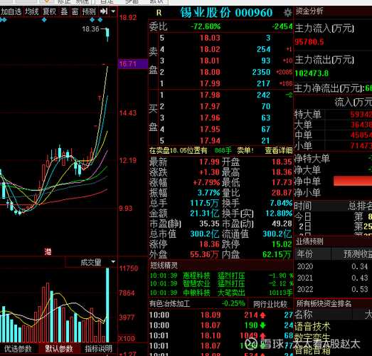Open the dropdown arrow after chart toolbar
This screenshot has height=356, width=372.
click(x=113, y=11)
